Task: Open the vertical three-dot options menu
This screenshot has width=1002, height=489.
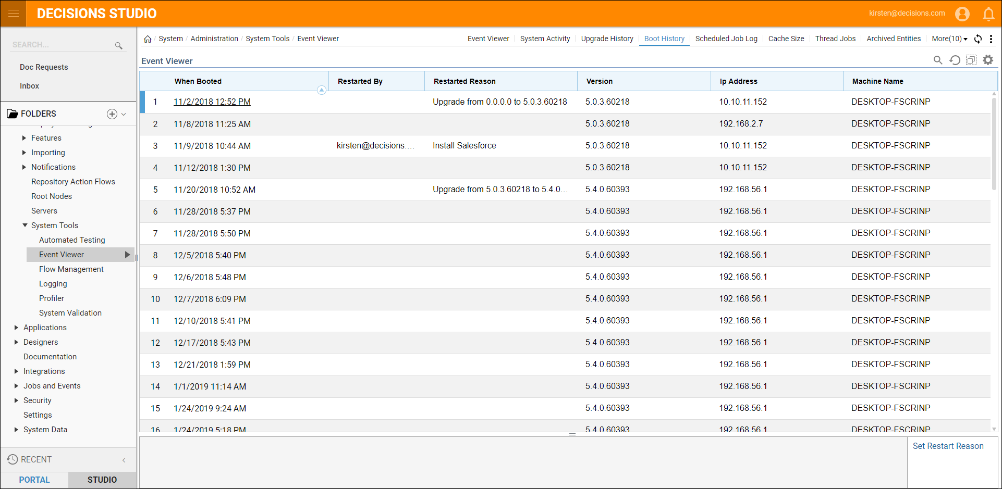Action: 991,39
